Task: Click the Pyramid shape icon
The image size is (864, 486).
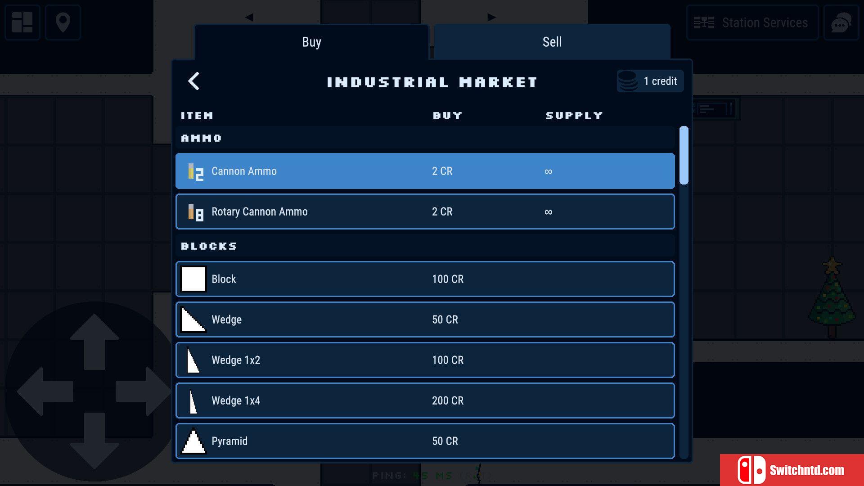Action: pos(193,440)
